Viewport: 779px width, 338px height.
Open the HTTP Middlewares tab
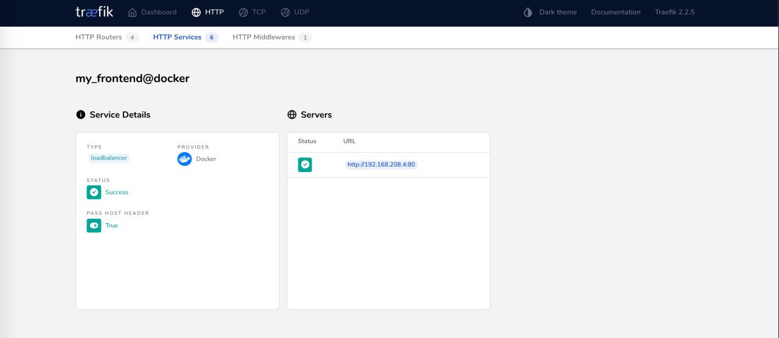pos(272,37)
